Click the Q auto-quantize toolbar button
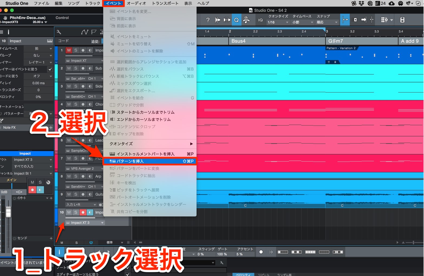Screen dimensions: 424x276 [x=236, y=20]
